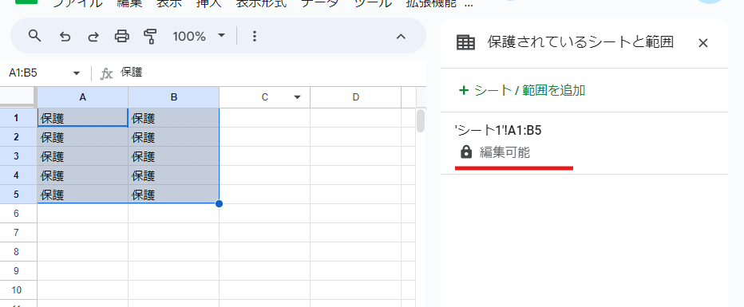This screenshot has height=307, width=744.
Task: Open the データ menu
Action: click(x=320, y=3)
